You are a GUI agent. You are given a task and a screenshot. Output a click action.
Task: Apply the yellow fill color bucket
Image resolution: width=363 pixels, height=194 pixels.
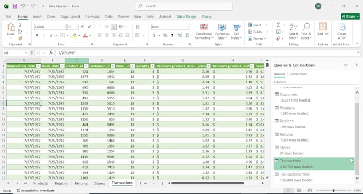pyautogui.click(x=74, y=35)
